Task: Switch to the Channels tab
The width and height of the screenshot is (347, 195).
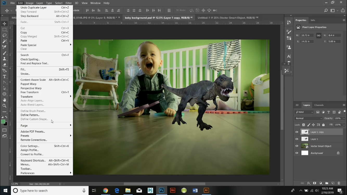Action: pos(319,105)
